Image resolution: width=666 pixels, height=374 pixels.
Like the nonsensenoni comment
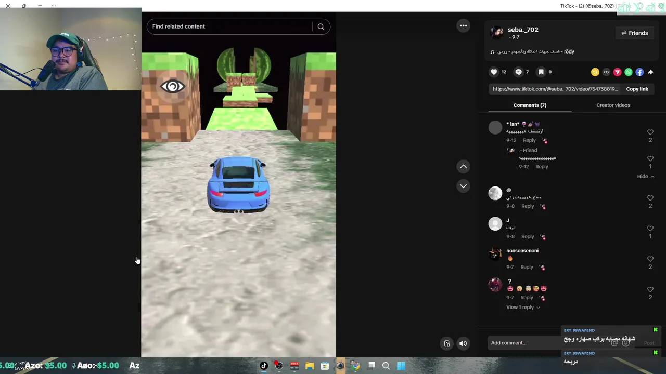tap(650, 259)
